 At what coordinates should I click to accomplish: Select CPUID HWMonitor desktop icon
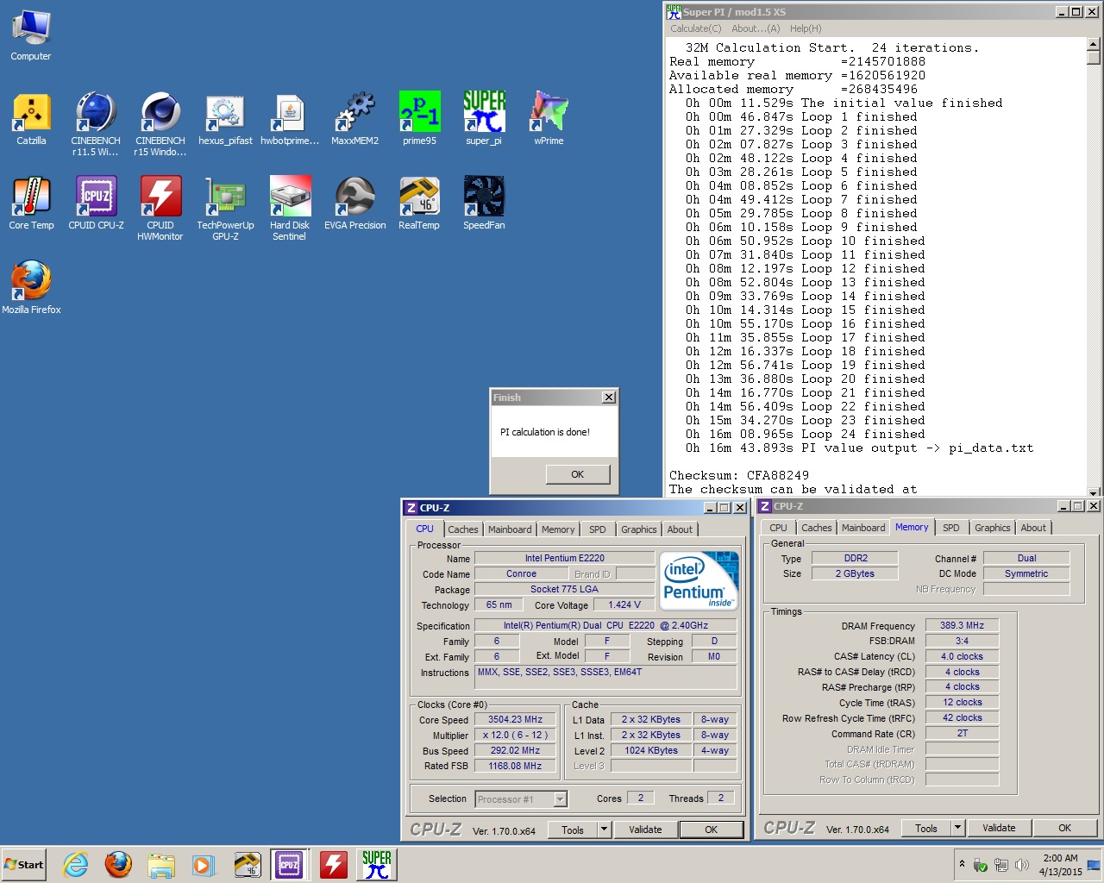pyautogui.click(x=160, y=209)
